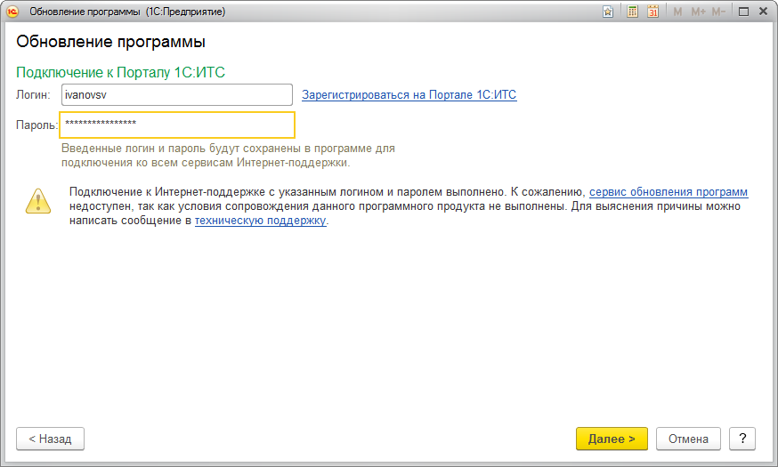The height and width of the screenshot is (467, 778).
Task: Open the calendar icon in title bar
Action: [x=653, y=12]
